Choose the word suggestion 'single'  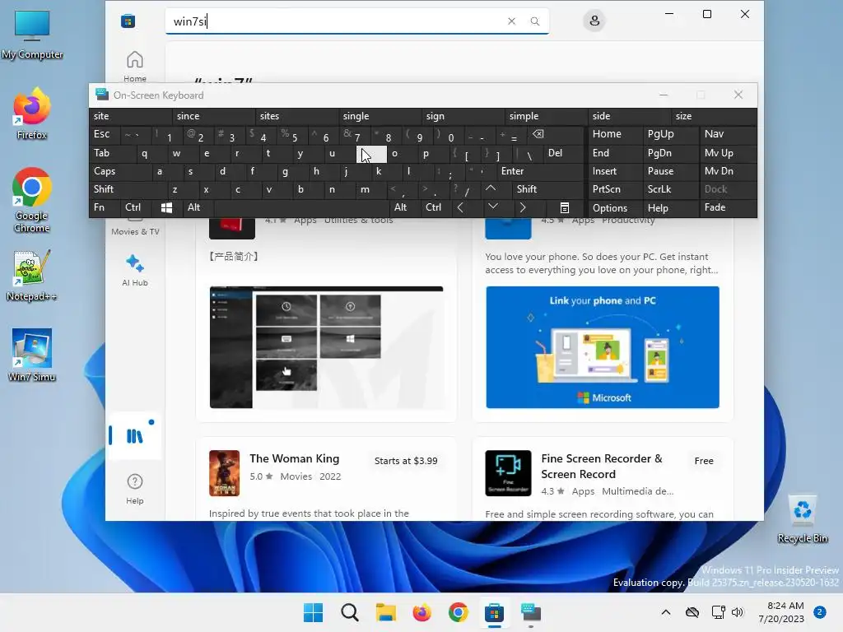point(380,116)
